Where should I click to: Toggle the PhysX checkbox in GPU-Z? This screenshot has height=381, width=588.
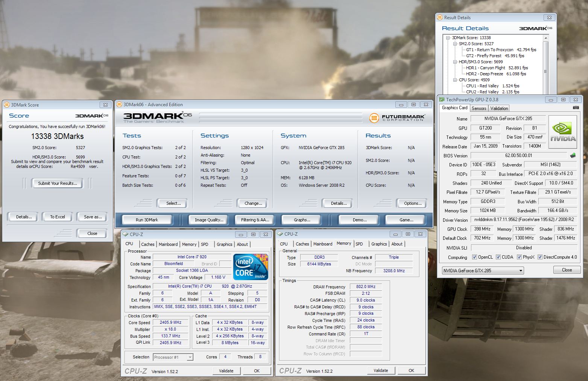519,257
